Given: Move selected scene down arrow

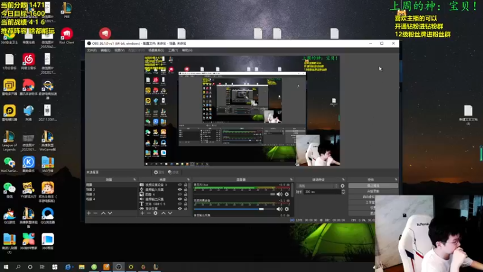Looking at the screenshot, I should click(x=110, y=213).
